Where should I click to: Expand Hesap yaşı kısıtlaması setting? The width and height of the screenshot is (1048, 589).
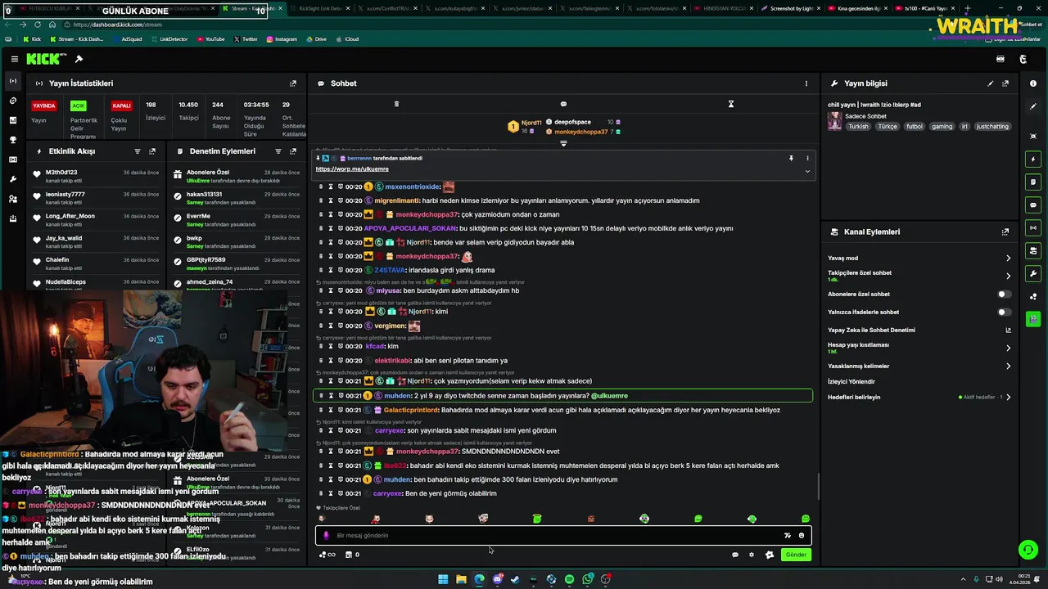click(x=919, y=348)
